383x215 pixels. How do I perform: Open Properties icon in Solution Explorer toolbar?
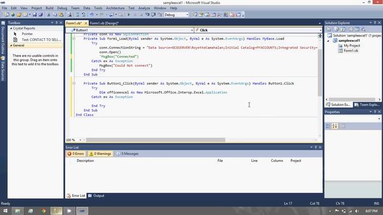tap(329, 29)
